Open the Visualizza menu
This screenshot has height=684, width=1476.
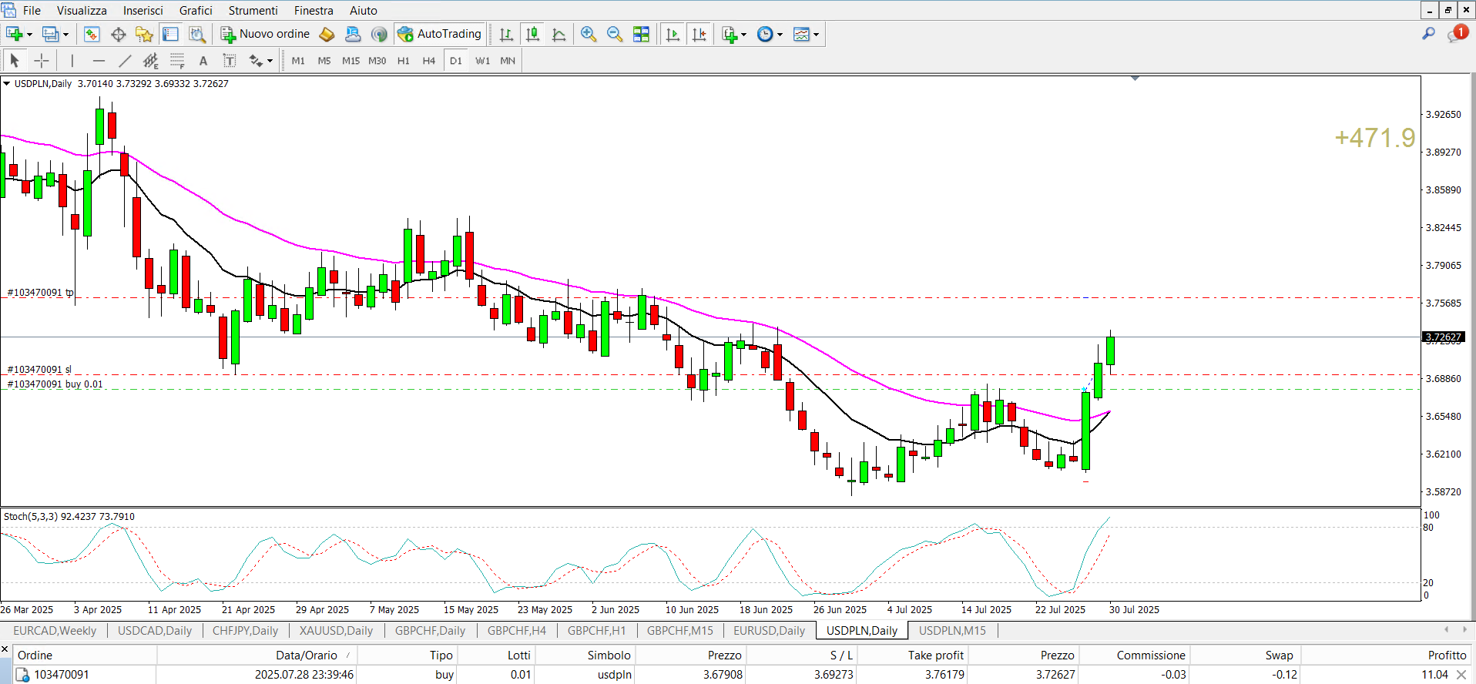point(82,10)
